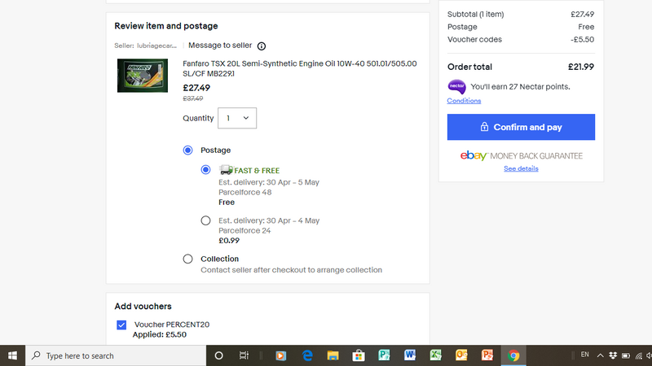The width and height of the screenshot is (652, 366).
Task: Click the Order total £21.99 amount
Action: [x=581, y=67]
